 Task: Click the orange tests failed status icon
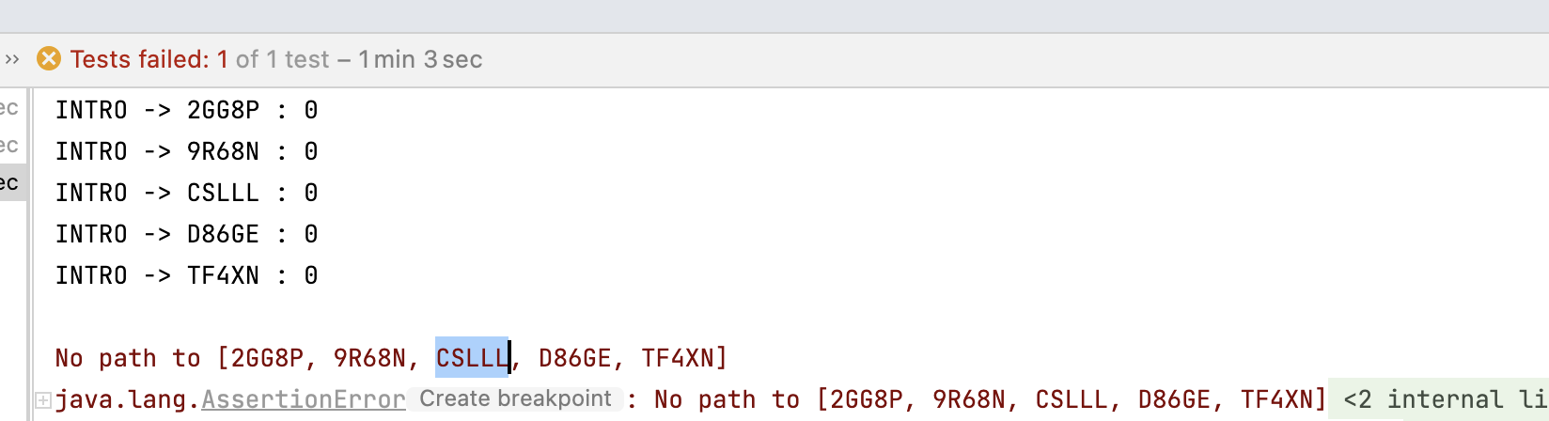[x=49, y=59]
